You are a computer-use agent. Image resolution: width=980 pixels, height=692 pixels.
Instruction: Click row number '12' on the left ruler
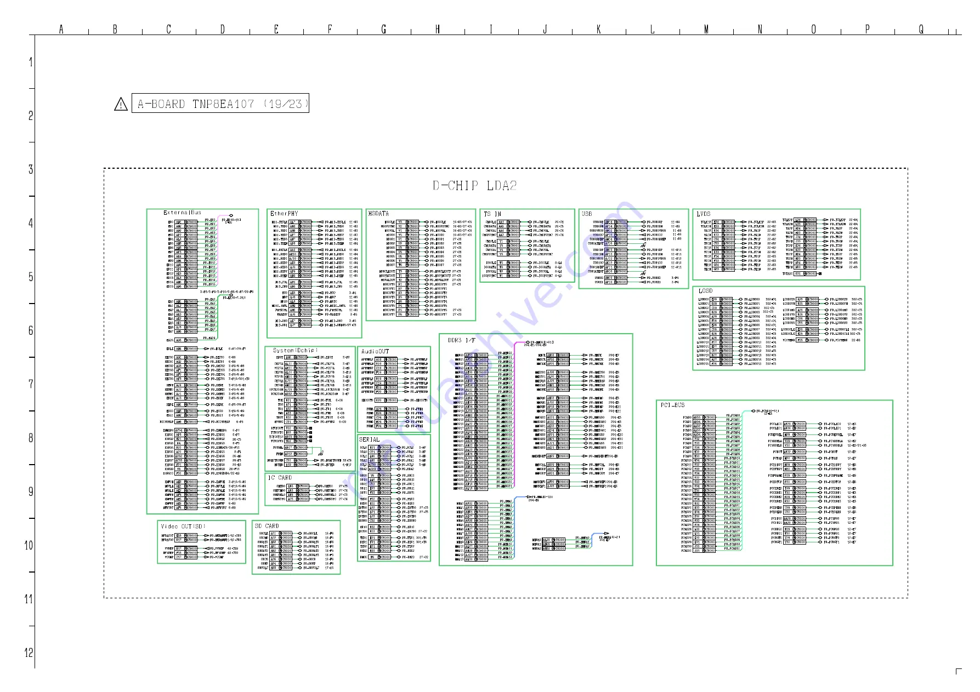click(29, 653)
